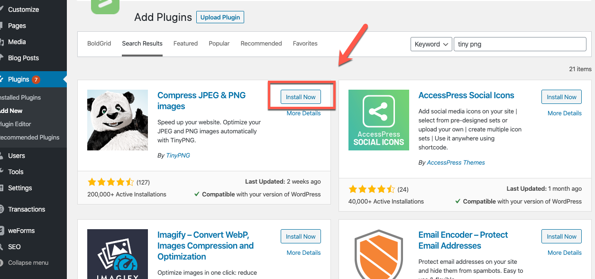Open the Media menu in sidebar
Viewport: 595px width, 279px height.
tap(17, 42)
